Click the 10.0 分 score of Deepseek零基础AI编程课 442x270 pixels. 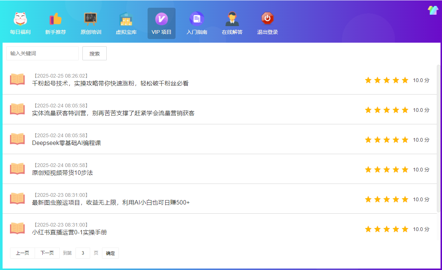tap(421, 140)
